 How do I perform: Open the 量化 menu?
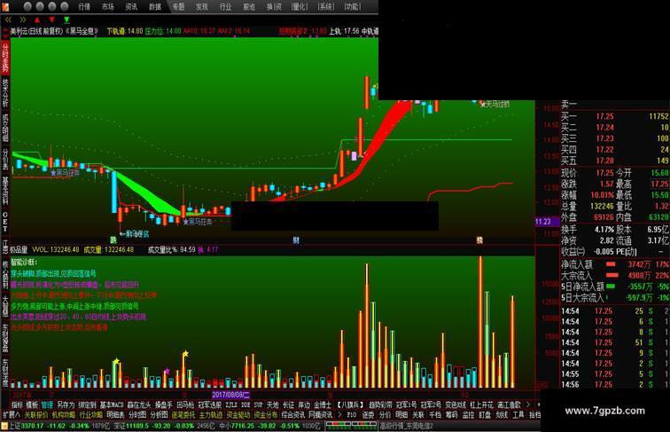point(300,6)
